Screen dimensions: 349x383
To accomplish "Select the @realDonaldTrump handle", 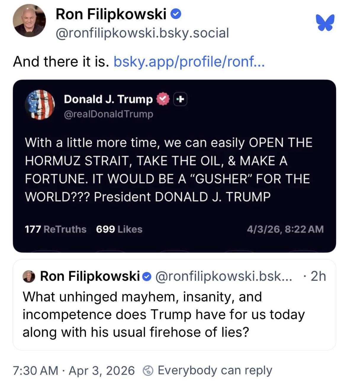I will coord(108,114).
